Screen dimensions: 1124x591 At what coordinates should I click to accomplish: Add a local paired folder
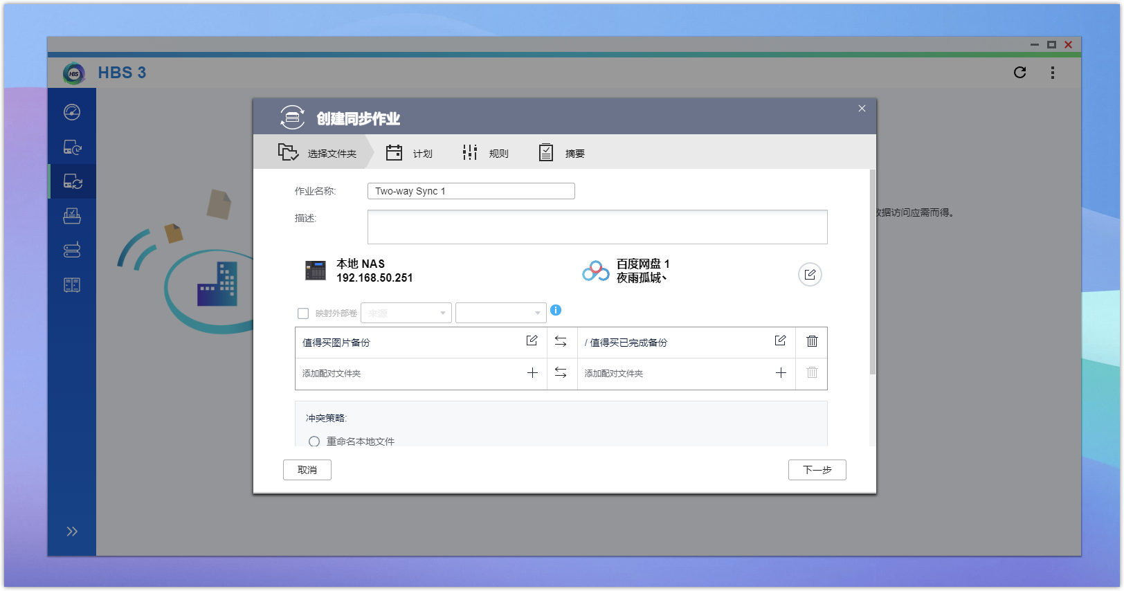click(532, 373)
